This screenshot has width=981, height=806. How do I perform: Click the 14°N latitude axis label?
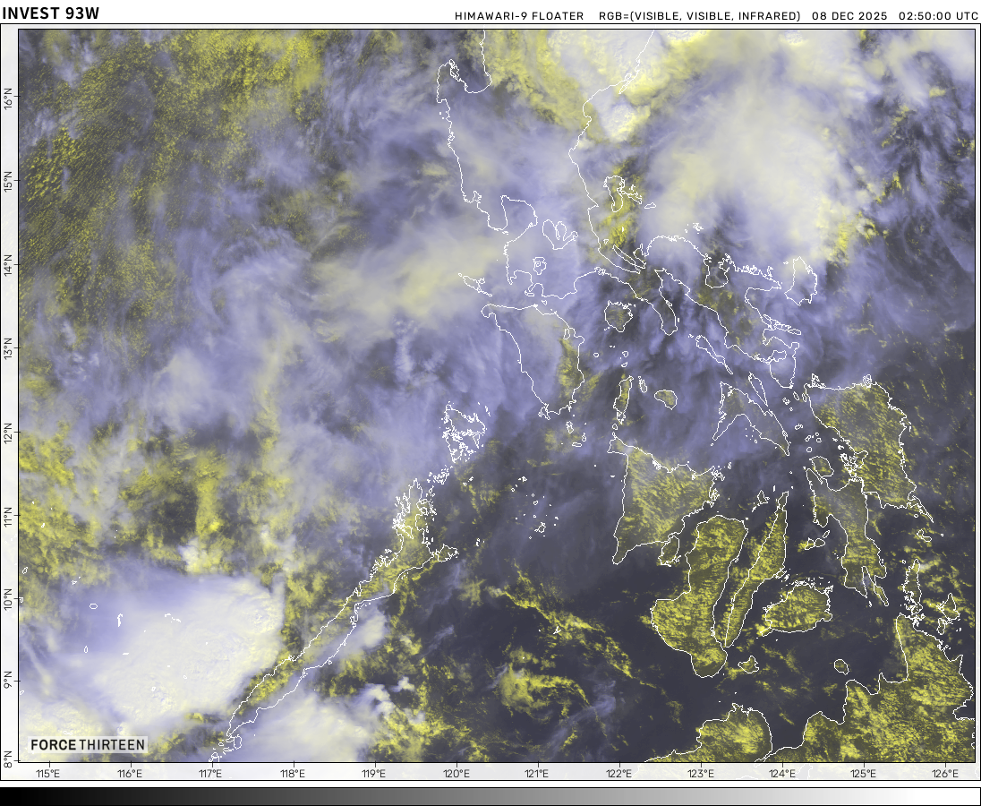pyautogui.click(x=9, y=266)
